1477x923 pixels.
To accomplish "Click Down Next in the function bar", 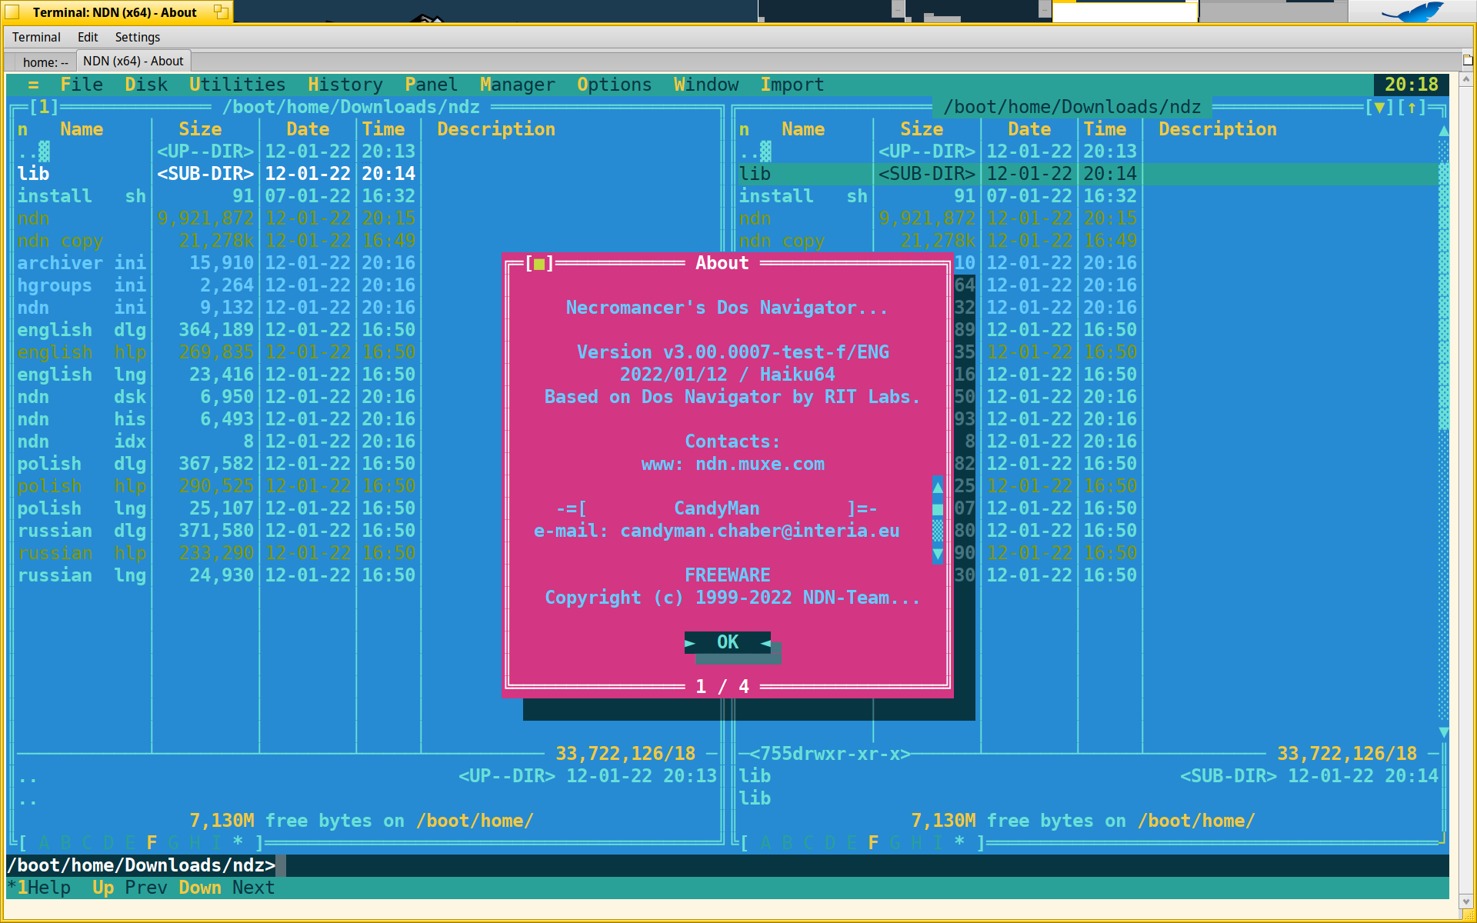I will click(226, 888).
